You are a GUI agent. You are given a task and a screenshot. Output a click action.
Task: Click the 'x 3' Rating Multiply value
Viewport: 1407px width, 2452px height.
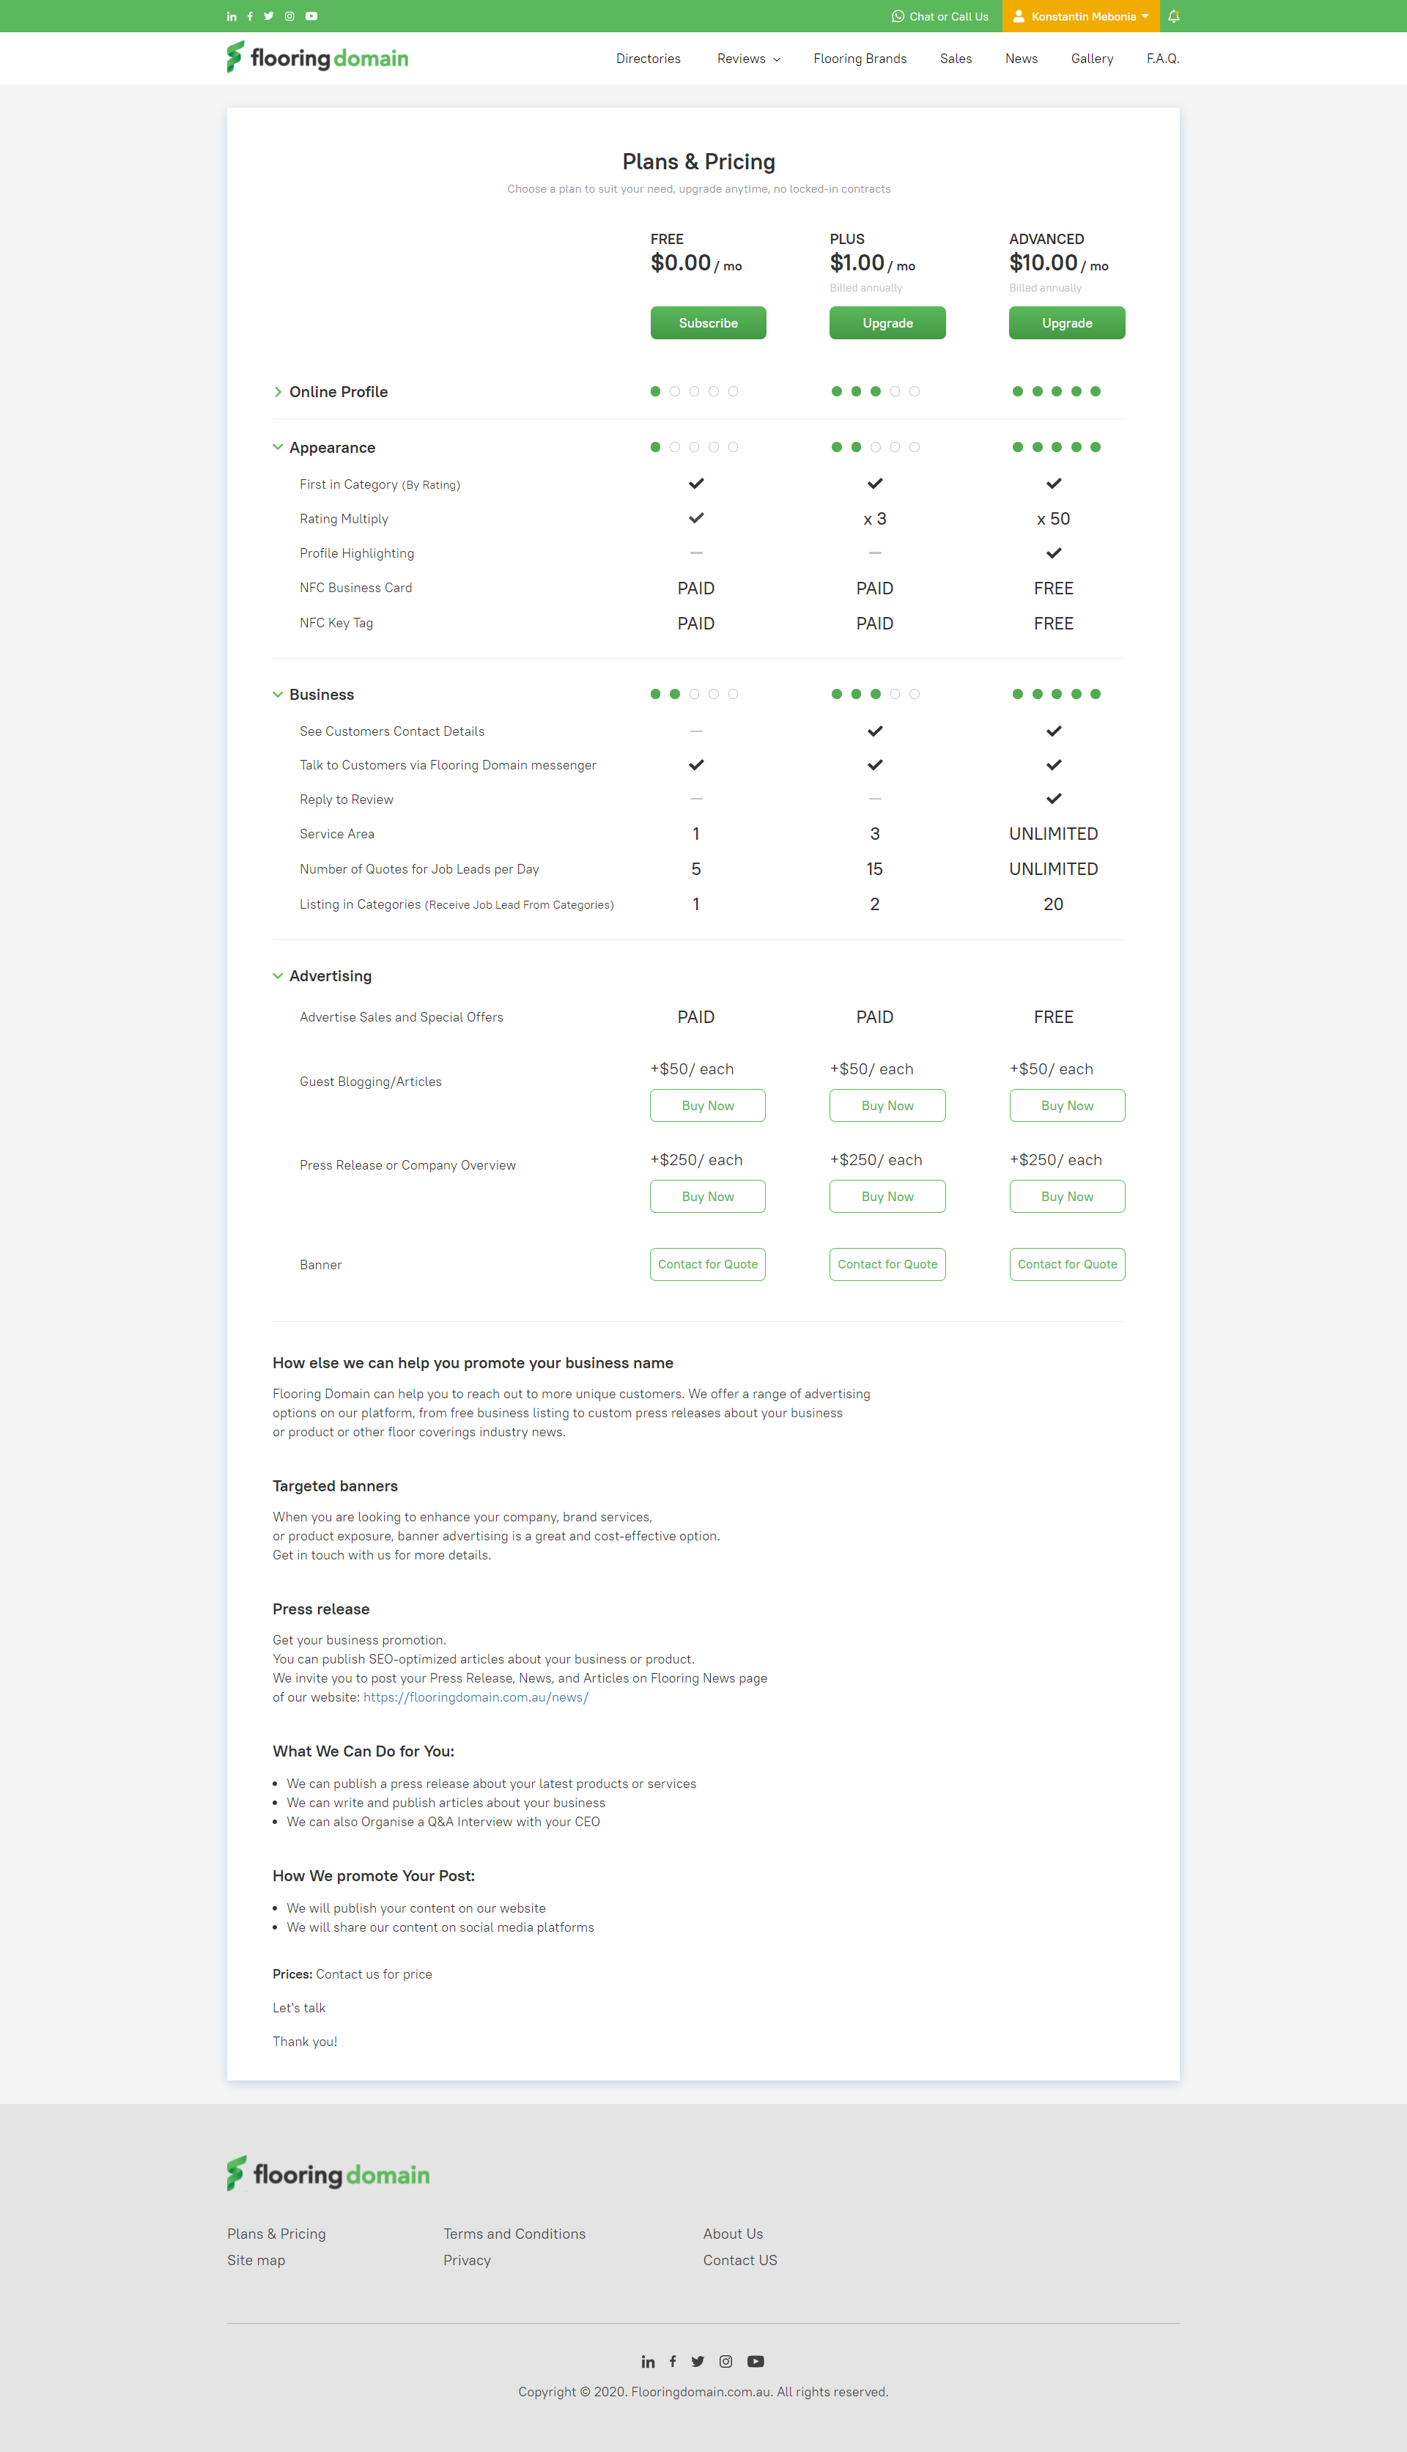pyautogui.click(x=874, y=519)
